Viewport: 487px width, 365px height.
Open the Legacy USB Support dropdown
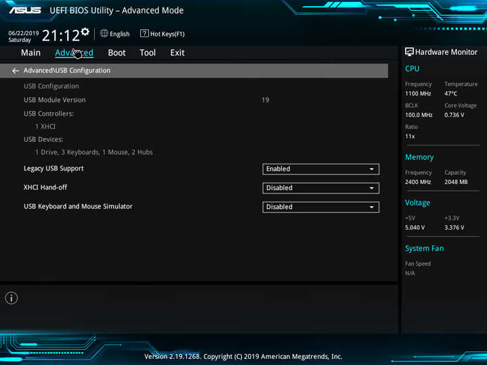tap(321, 169)
